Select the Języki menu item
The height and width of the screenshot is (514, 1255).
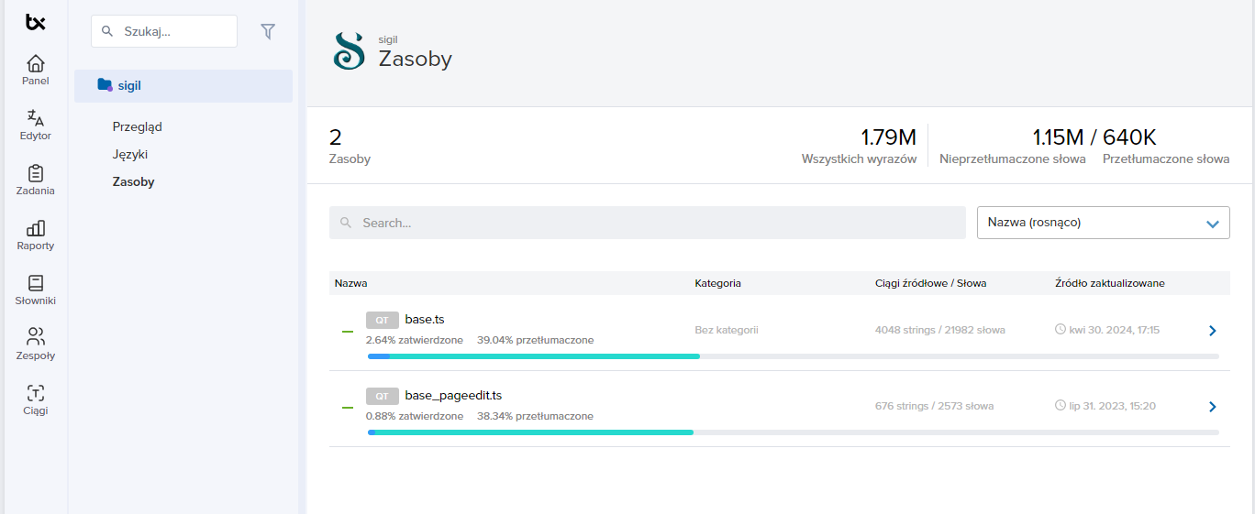coord(130,154)
